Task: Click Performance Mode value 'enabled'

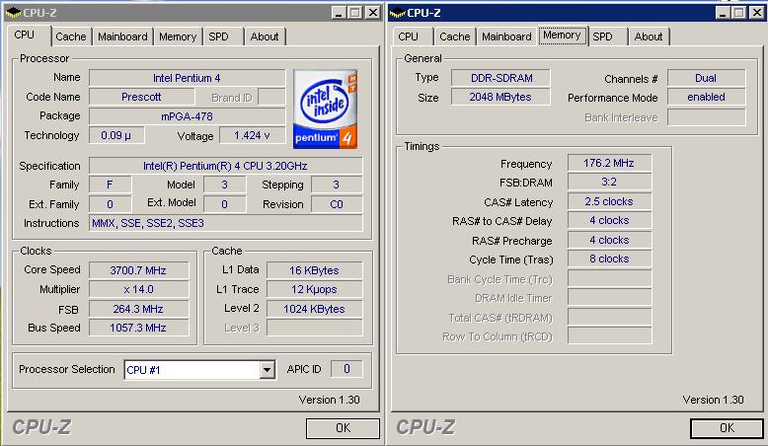Action: coord(706,97)
